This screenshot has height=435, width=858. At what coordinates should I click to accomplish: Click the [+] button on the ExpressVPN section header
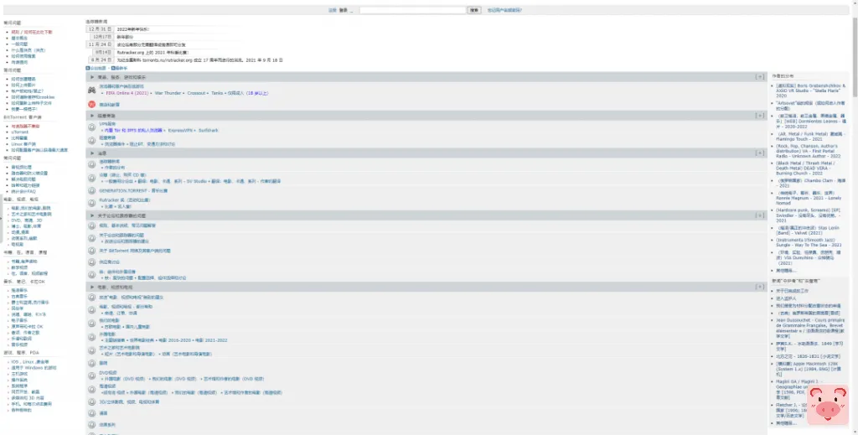[759, 116]
